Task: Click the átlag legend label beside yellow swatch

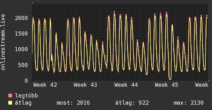Action: click(x=23, y=103)
